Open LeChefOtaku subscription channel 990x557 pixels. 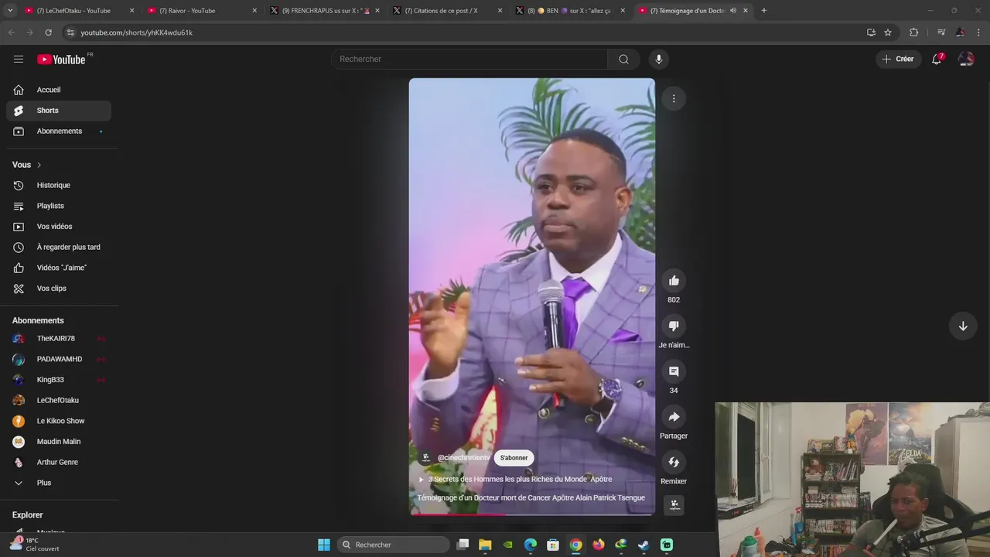click(59, 401)
